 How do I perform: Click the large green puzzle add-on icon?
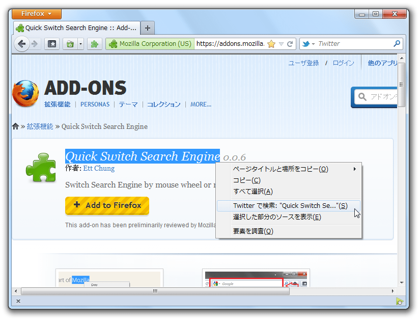(x=41, y=168)
